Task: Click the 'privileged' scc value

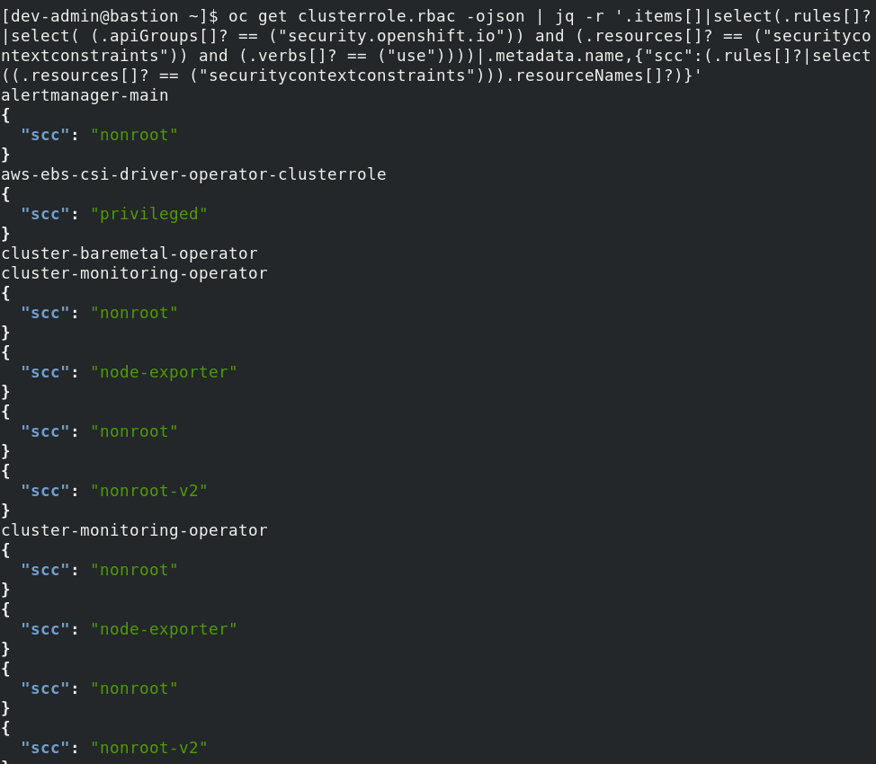Action: [x=148, y=214]
